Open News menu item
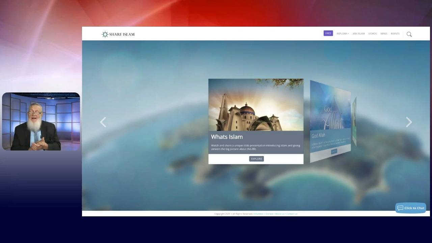The width and height of the screenshot is (432, 243). [384, 33]
